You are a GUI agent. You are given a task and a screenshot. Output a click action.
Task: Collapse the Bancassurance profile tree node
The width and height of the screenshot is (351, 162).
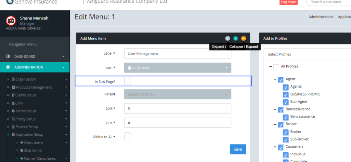275,110
